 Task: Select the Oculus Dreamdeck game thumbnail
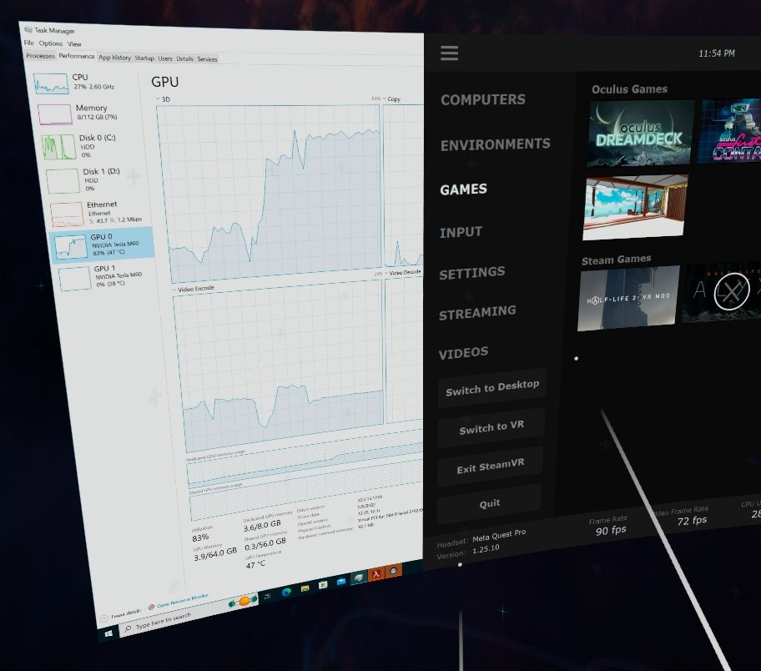tap(641, 134)
